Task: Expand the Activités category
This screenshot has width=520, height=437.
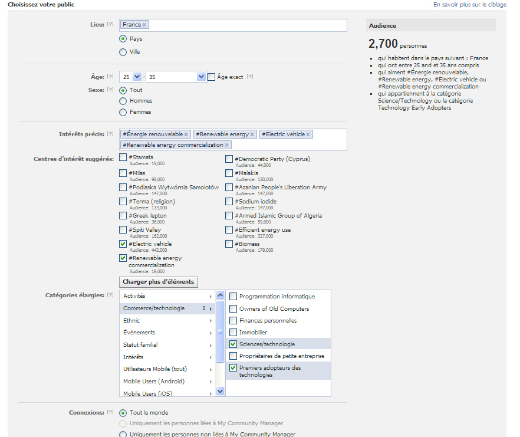Action: pyautogui.click(x=167, y=296)
